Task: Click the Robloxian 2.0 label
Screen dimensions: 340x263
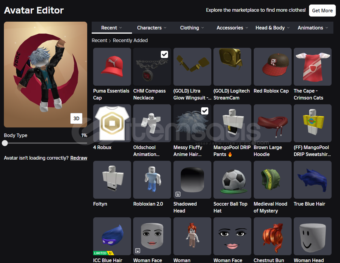Action: [148, 204]
